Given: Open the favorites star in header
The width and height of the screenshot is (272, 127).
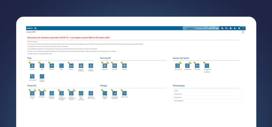Looking at the screenshot, I should tap(230, 28).
